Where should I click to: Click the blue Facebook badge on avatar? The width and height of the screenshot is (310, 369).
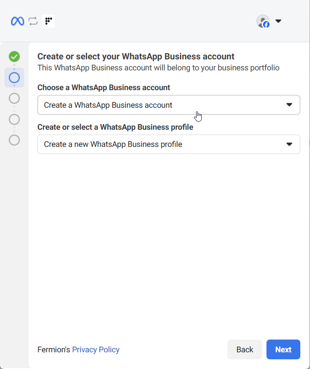coord(266,25)
